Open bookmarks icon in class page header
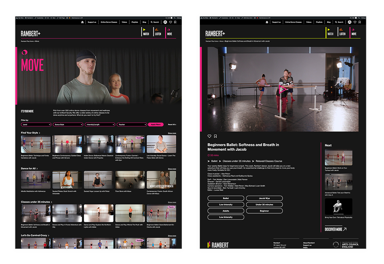Screen dimensions: 384x264 (360, 22)
